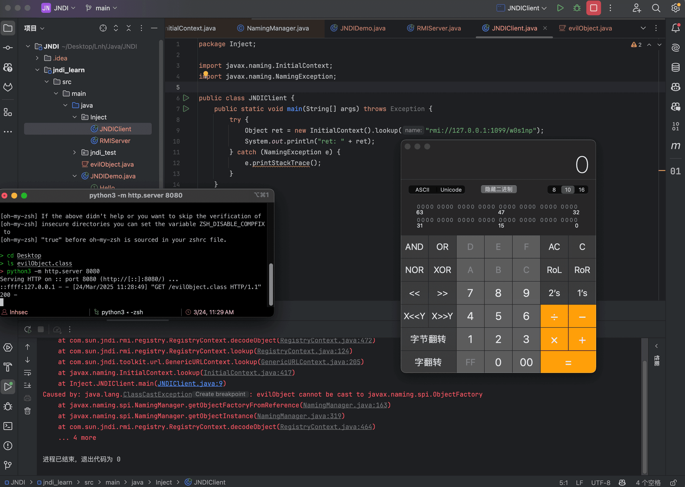Open IDE settings gear
Image resolution: width=685 pixels, height=487 pixels.
point(675,8)
